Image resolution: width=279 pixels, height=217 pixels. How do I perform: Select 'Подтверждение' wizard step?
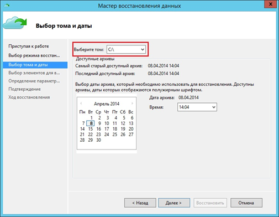[x=24, y=89]
